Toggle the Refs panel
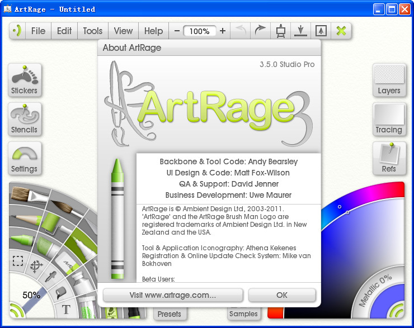Image resolution: width=414 pixels, height=328 pixels. pyautogui.click(x=389, y=159)
